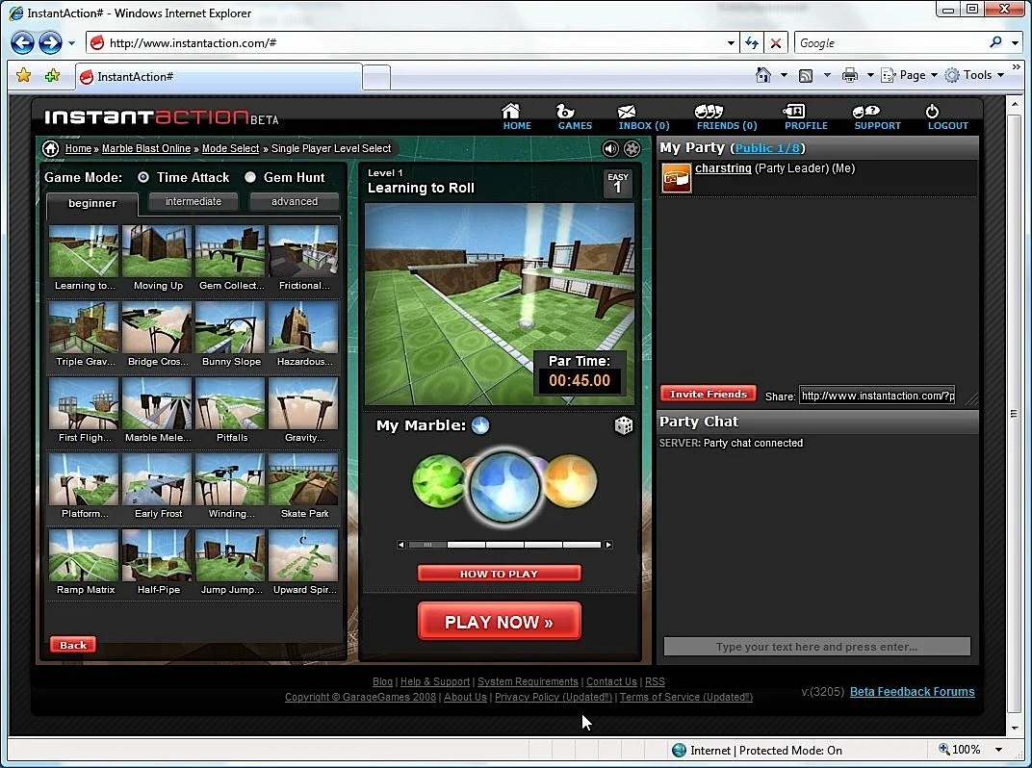This screenshot has height=768, width=1032.
Task: Open the Tools menu dropdown
Action: pyautogui.click(x=975, y=75)
